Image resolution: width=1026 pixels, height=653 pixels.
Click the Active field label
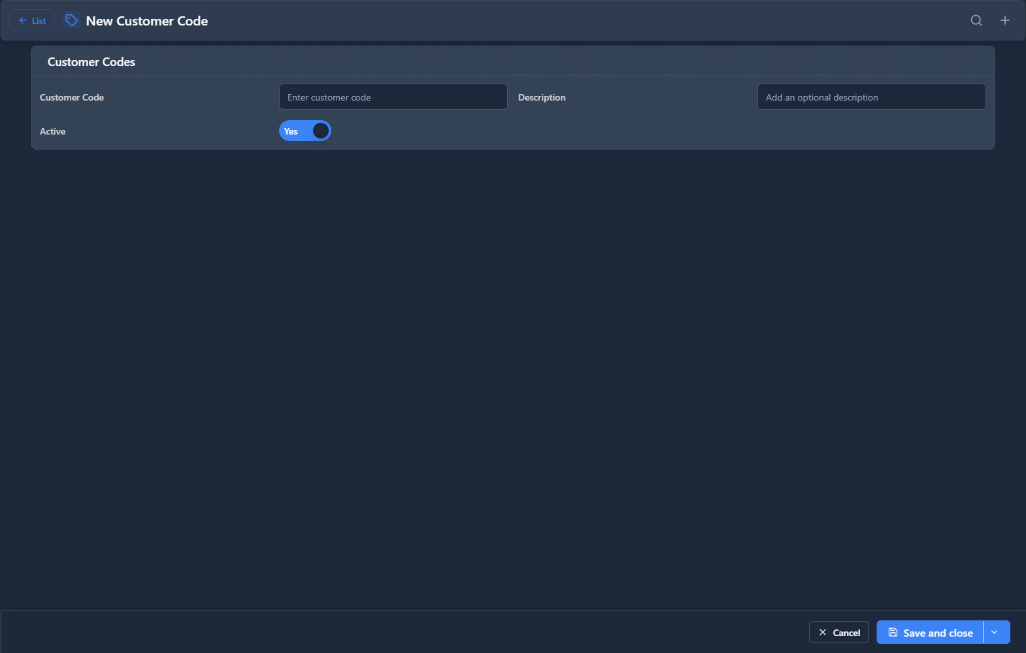(x=53, y=131)
